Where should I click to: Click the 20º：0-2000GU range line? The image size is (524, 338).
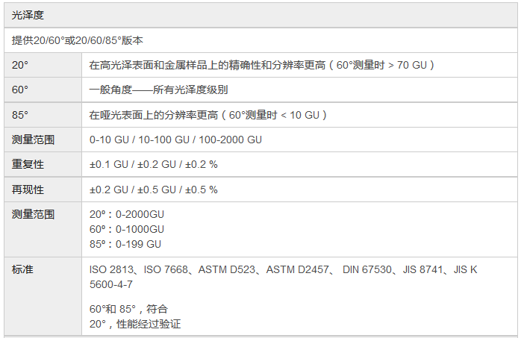126,214
